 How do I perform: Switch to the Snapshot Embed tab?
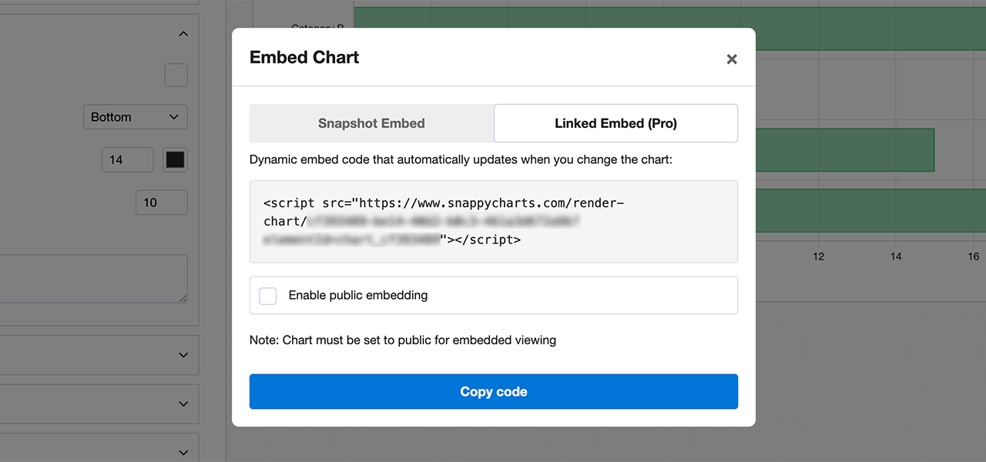pyautogui.click(x=371, y=123)
